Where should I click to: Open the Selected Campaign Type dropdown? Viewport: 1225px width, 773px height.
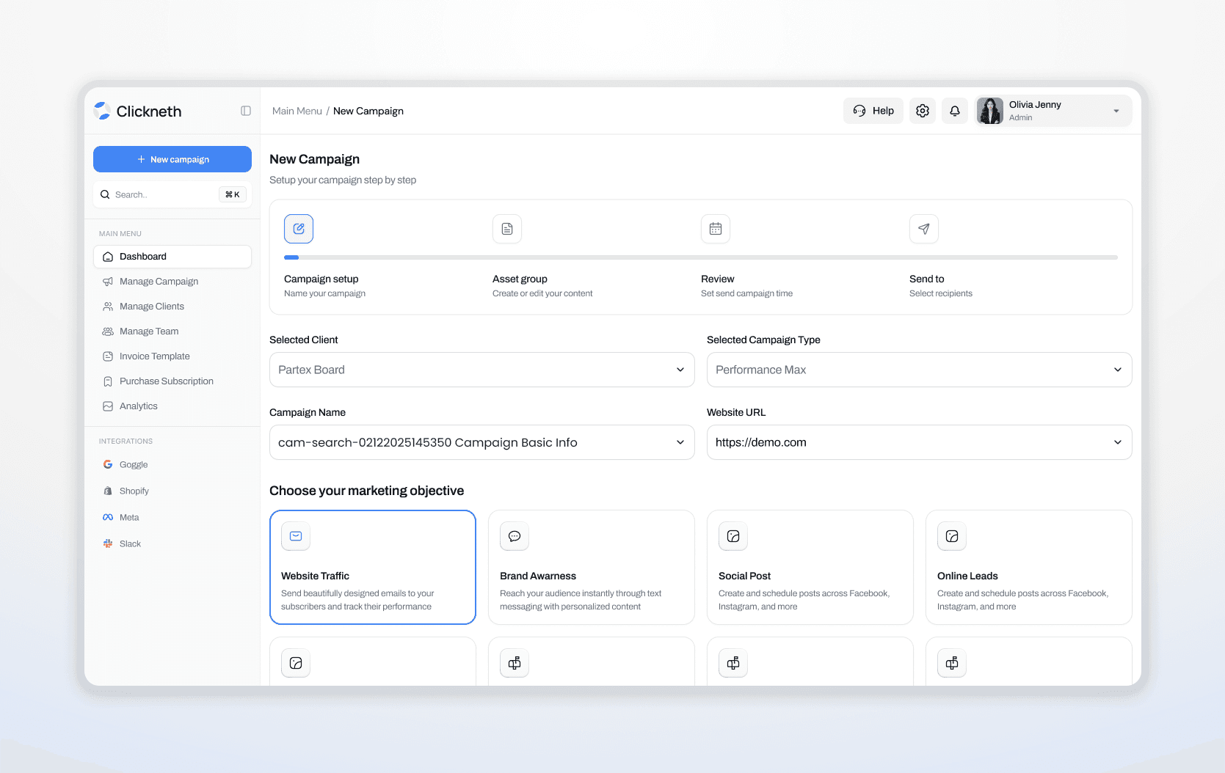(x=919, y=370)
